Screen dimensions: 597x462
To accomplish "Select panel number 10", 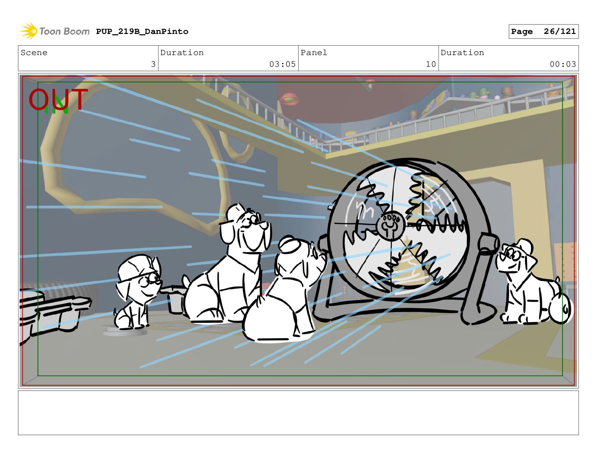I will [x=431, y=64].
